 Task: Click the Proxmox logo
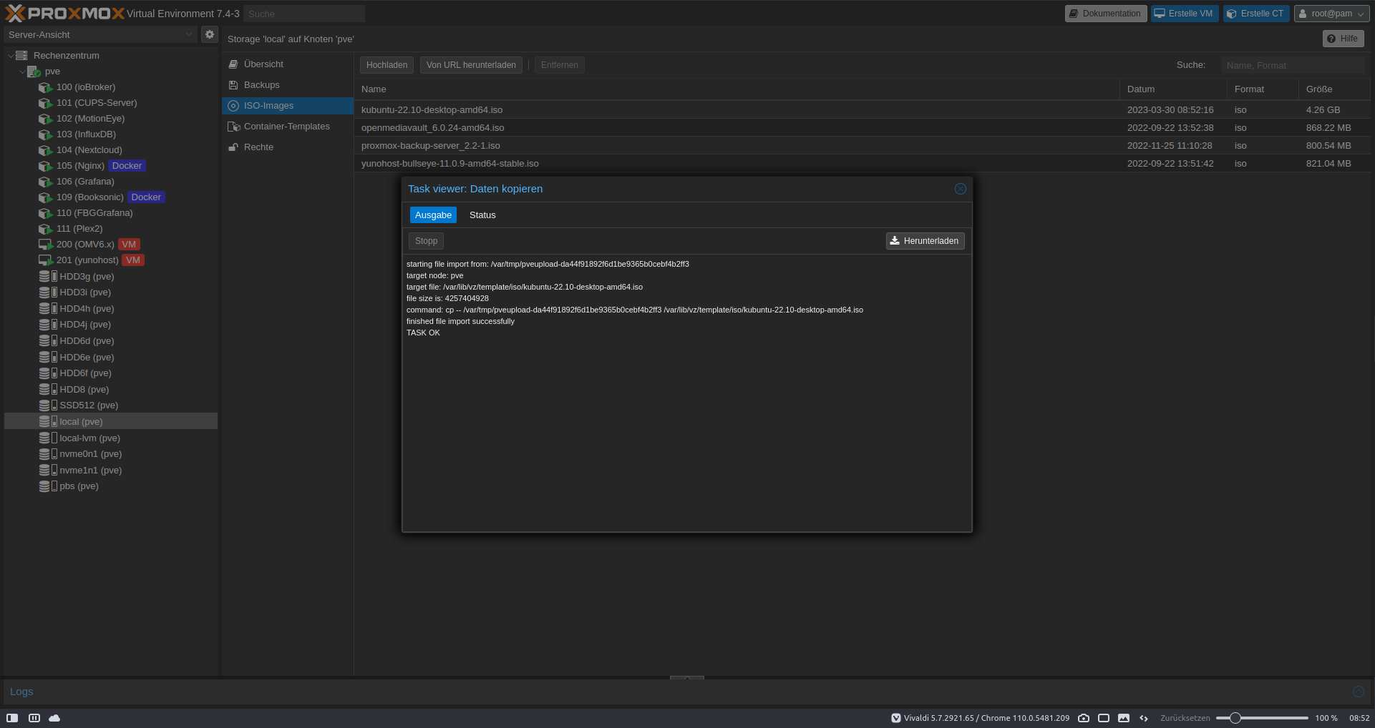pos(64,13)
